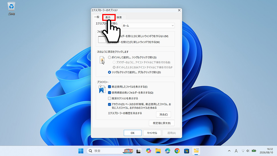Toggle the アカウント(O) ベースの分析情報 checkbox
Screen dimensions: 277x156
tap(110, 104)
